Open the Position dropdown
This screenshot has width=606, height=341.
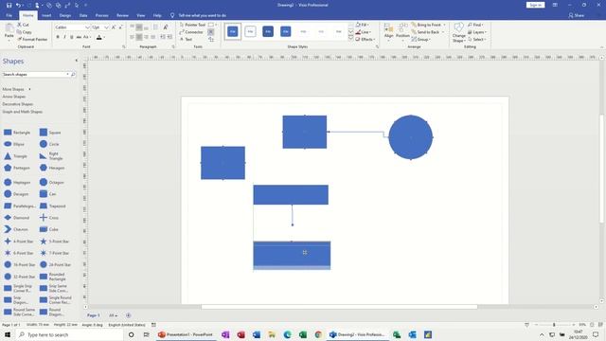(402, 32)
